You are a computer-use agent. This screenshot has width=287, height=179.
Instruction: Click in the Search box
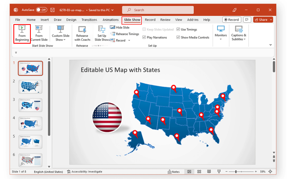pyautogui.click(x=158, y=10)
